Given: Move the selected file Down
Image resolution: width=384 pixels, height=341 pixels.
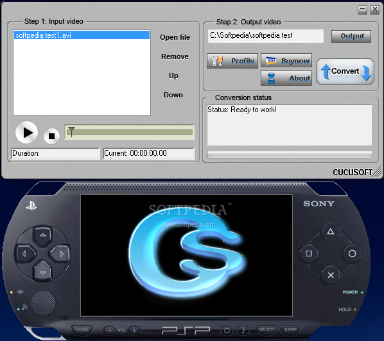Looking at the screenshot, I should pos(173,95).
